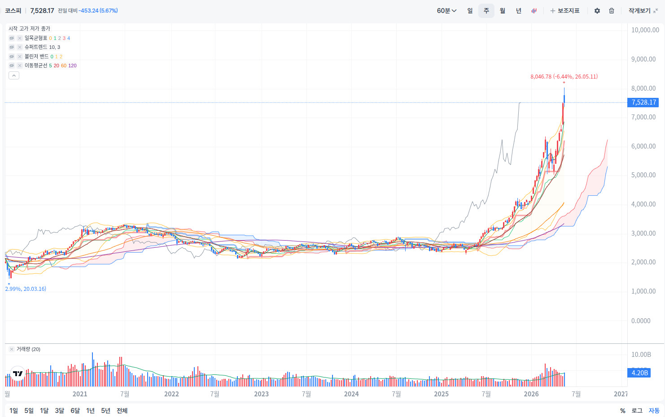Viewport: 665px width, 417px height.
Task: Click the 5,000.00 price axis label
Action: point(643,175)
